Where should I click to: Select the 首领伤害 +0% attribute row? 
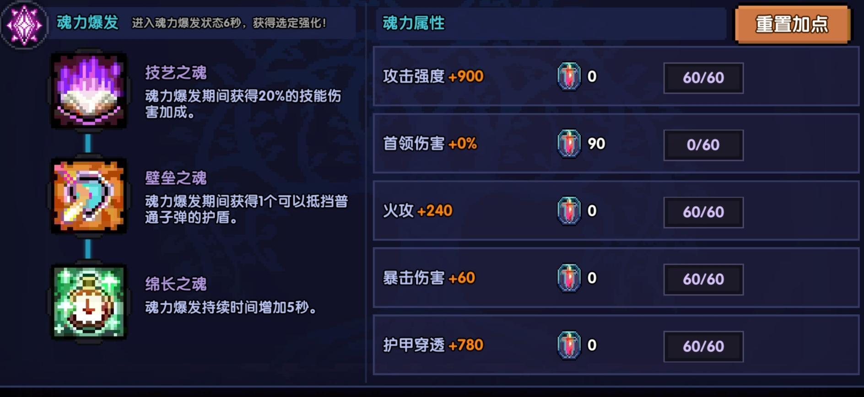[616, 144]
